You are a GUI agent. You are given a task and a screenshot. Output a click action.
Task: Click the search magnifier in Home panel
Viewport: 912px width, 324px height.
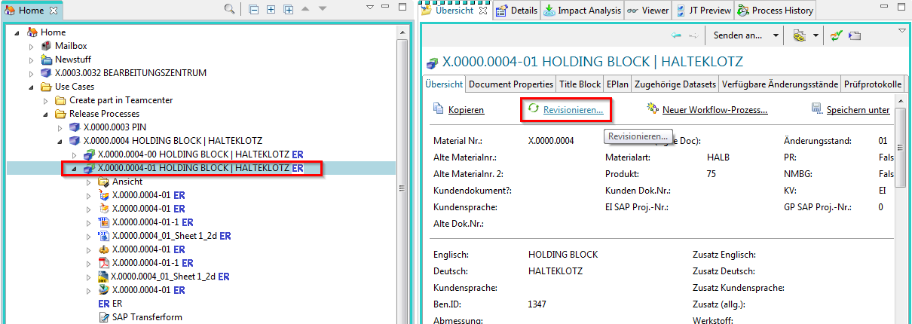coord(229,9)
